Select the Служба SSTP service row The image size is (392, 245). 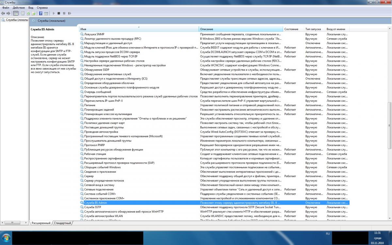click(x=214, y=207)
